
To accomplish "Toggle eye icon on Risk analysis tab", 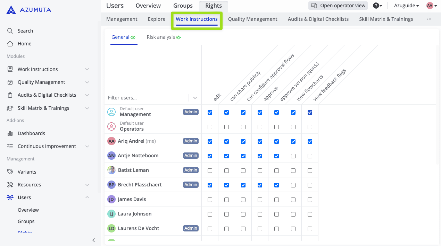I will pyautogui.click(x=178, y=37).
